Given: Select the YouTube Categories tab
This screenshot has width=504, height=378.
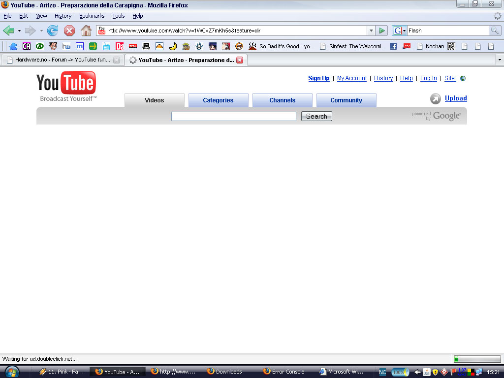Looking at the screenshot, I should pyautogui.click(x=218, y=100).
